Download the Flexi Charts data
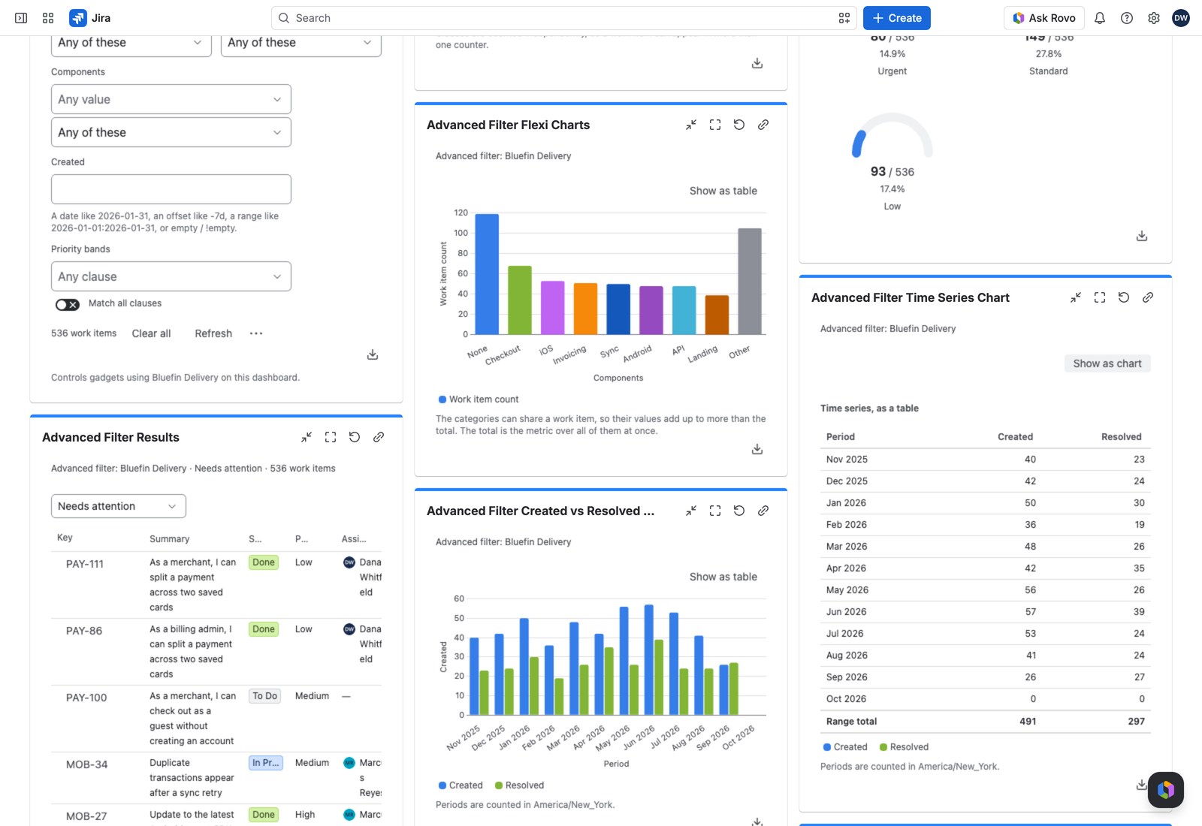Screen dimensions: 1202x826 click(x=757, y=449)
